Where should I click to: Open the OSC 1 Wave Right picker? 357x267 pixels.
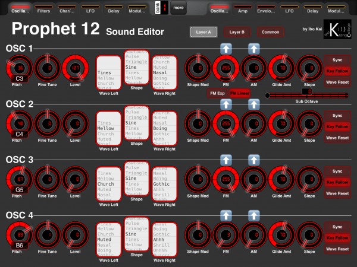pyautogui.click(x=164, y=73)
